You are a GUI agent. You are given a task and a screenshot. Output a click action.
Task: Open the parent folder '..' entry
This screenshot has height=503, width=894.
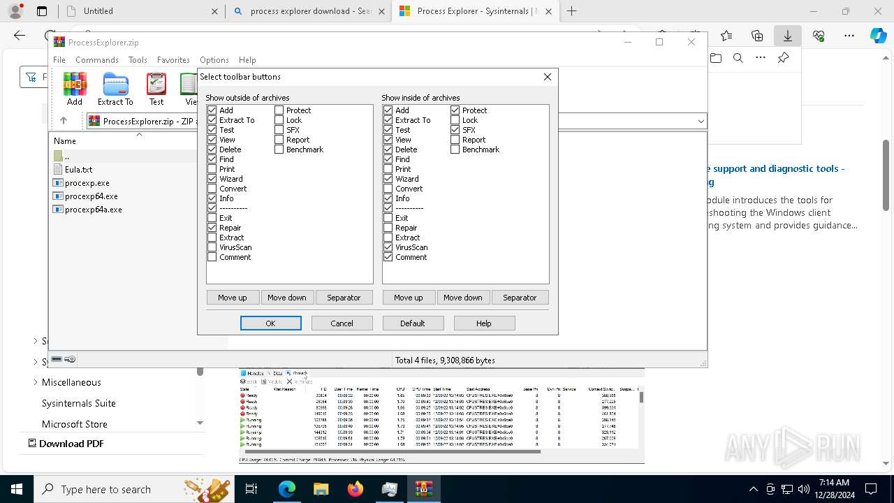click(x=66, y=156)
